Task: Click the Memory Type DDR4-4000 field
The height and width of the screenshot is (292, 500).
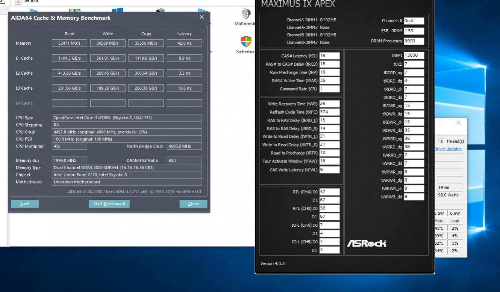Action: [127, 168]
